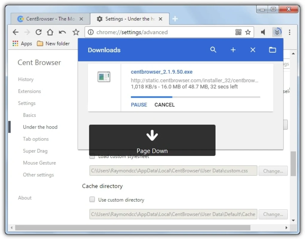Screen dimensions: 305x239
Task: Open Extensions in the sidebar
Action: (x=29, y=91)
